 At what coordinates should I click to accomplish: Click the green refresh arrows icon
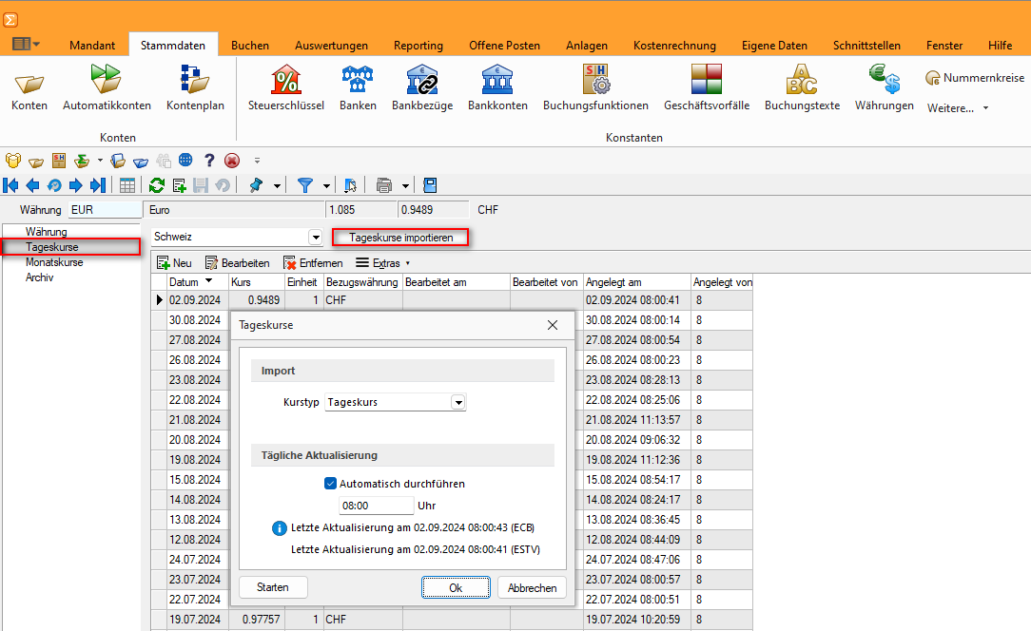[157, 185]
